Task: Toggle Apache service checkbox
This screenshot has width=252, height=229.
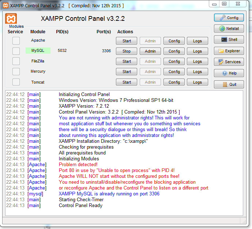Action: click(16, 41)
